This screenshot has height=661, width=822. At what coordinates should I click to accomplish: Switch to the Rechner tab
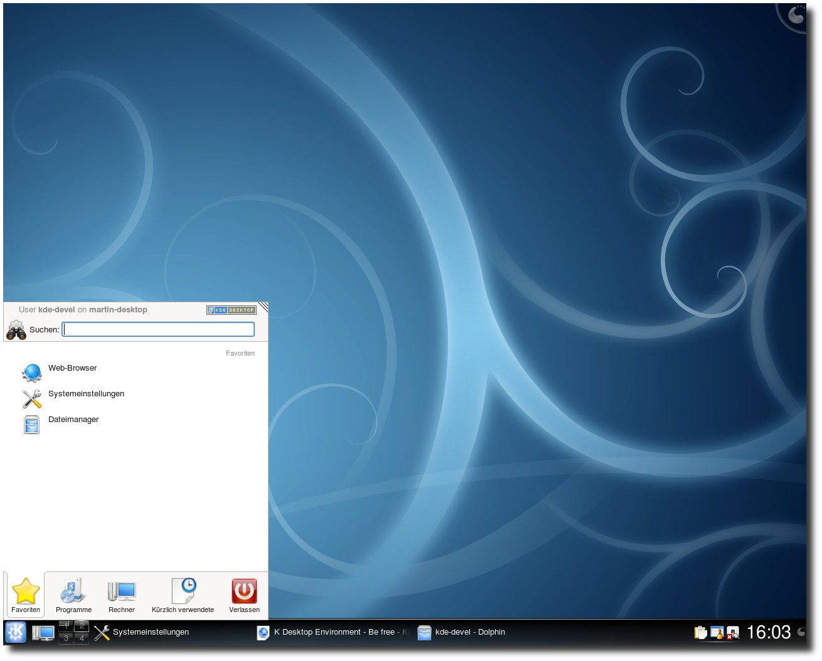click(122, 595)
